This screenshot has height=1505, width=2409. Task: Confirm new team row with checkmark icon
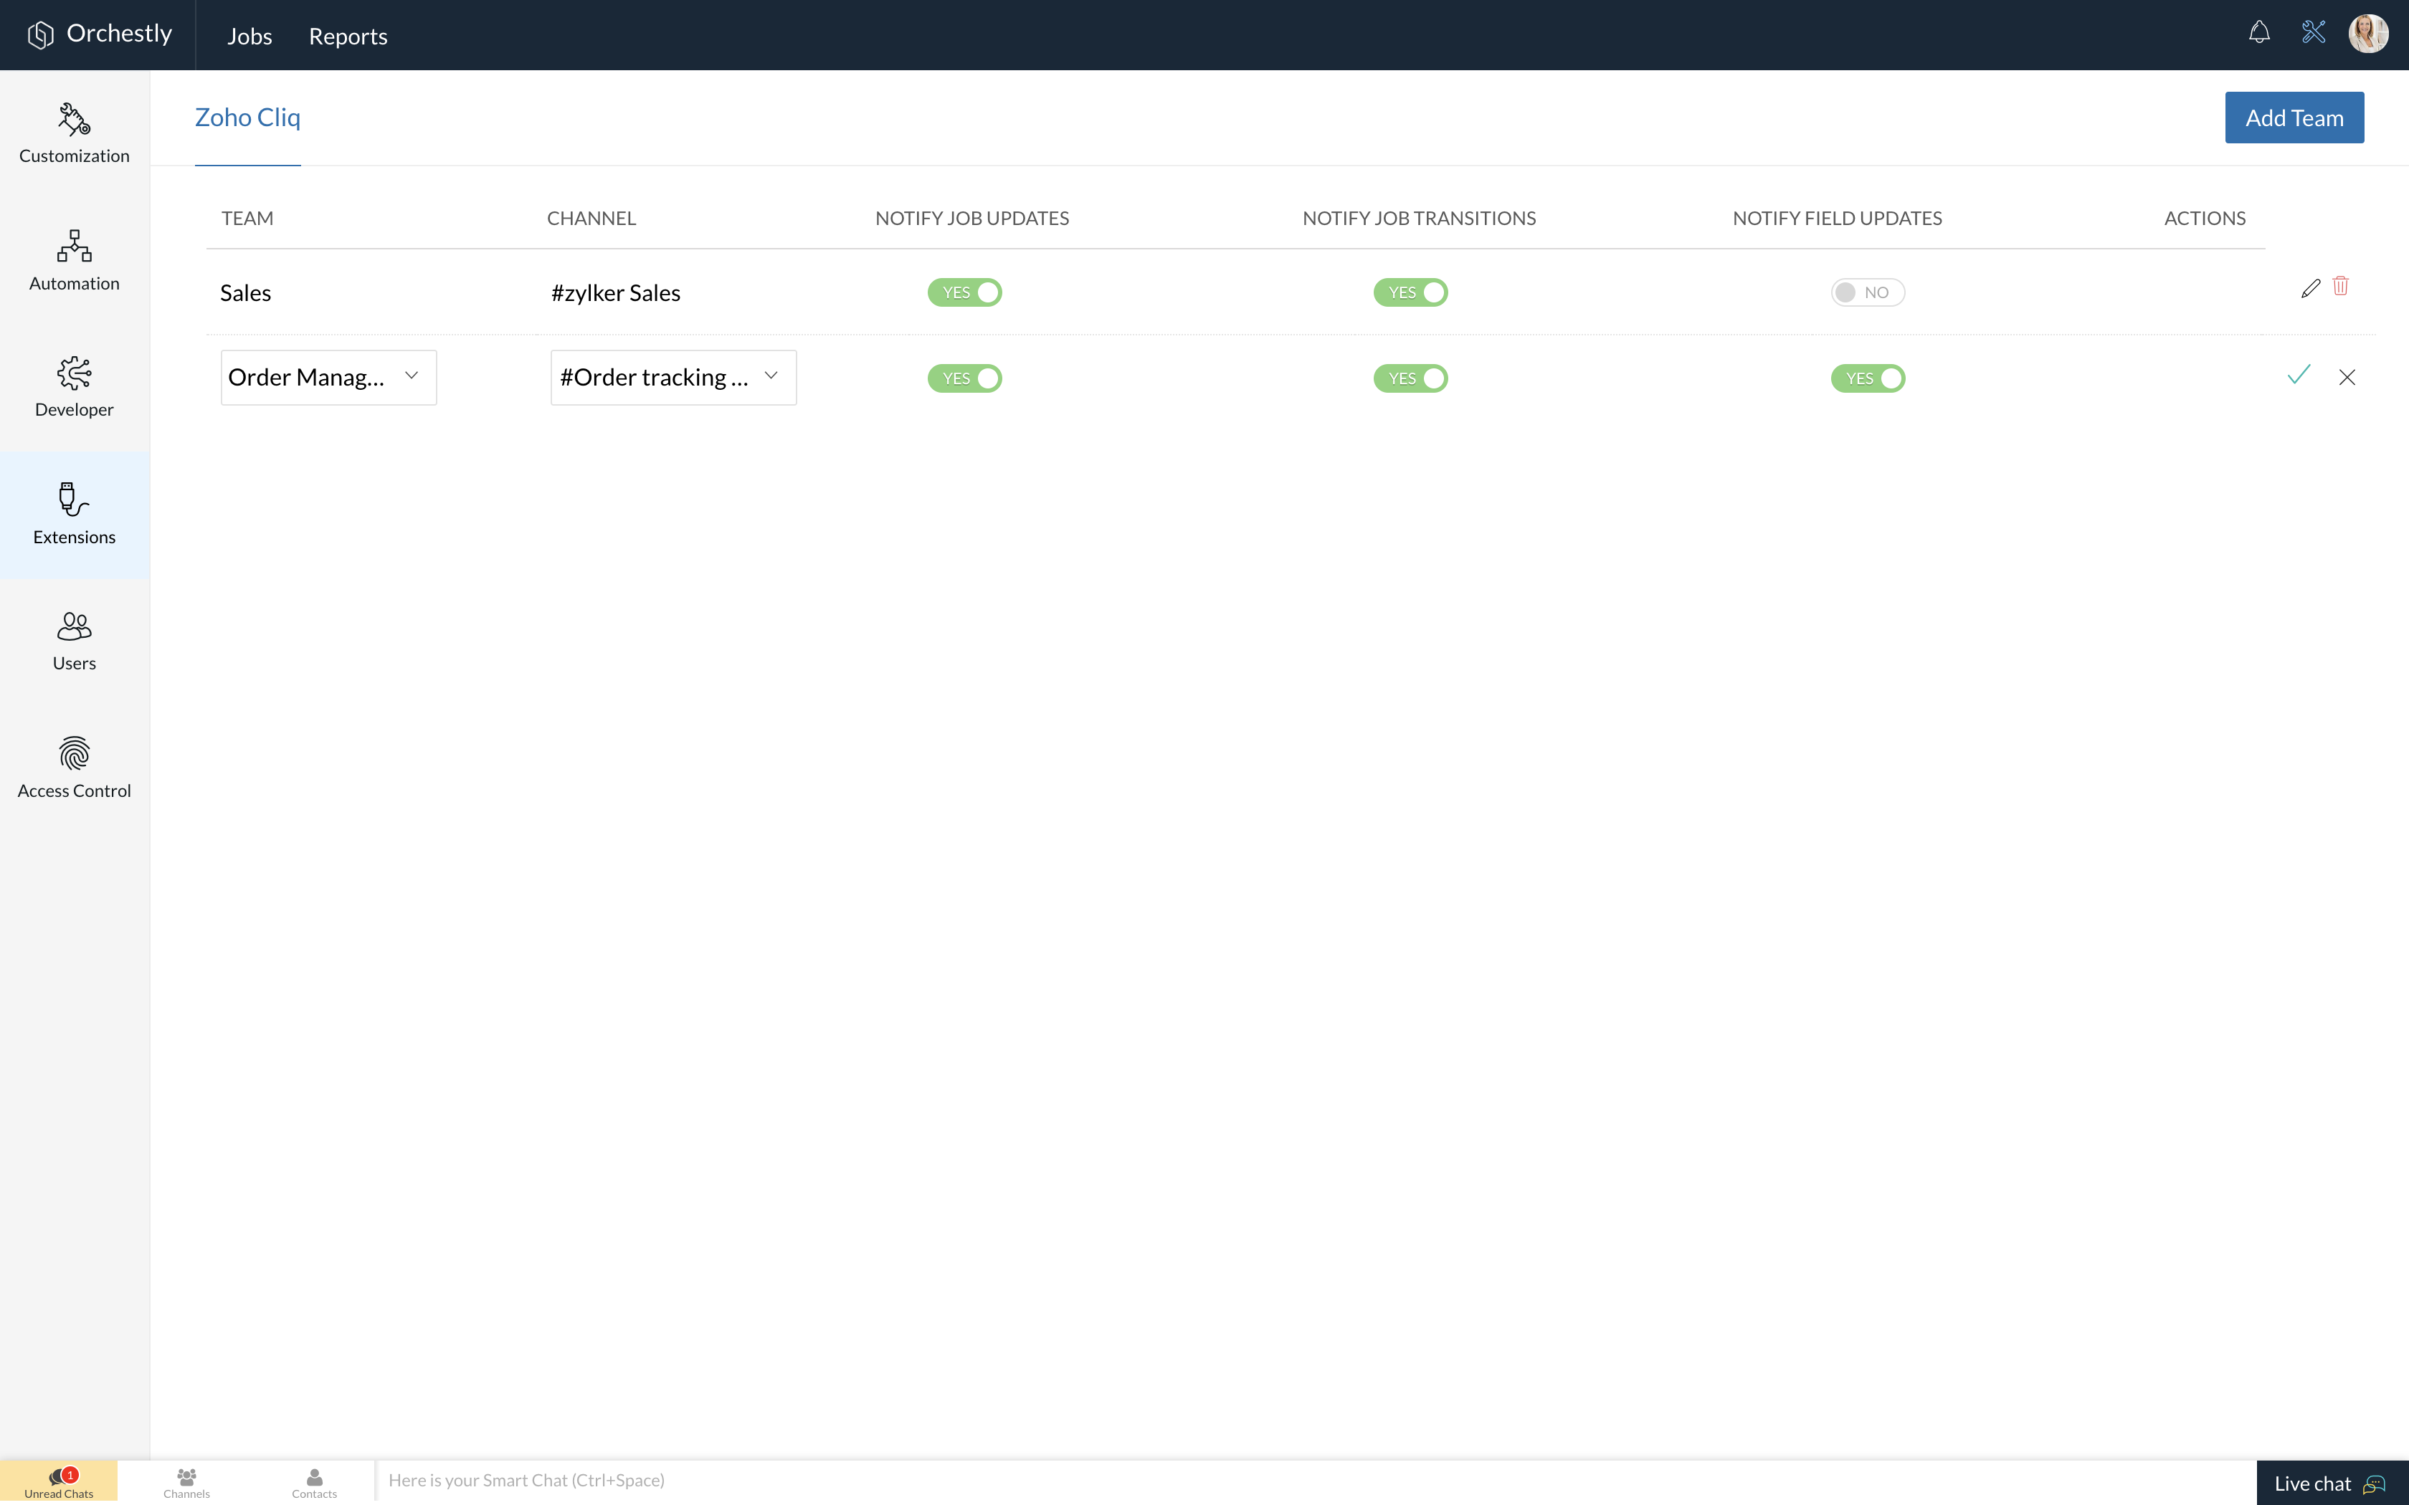[2299, 376]
